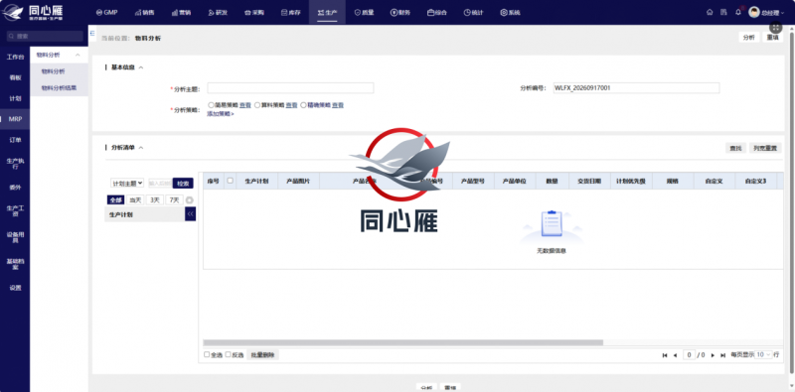Viewport: 795px width, 392px height.
Task: Select the 简易策略 radio button
Action: click(211, 105)
